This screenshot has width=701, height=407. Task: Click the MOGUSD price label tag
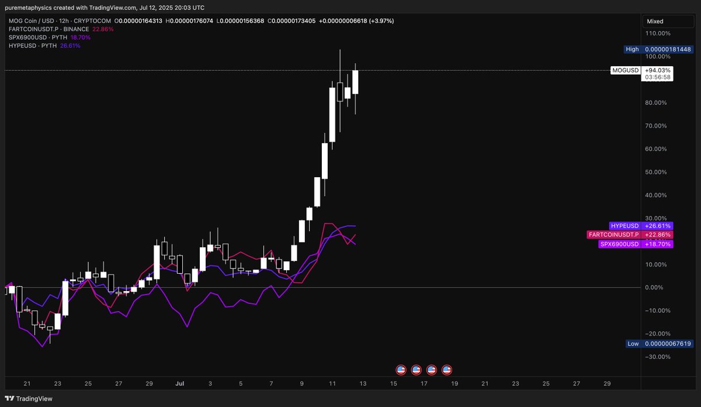pyautogui.click(x=625, y=70)
